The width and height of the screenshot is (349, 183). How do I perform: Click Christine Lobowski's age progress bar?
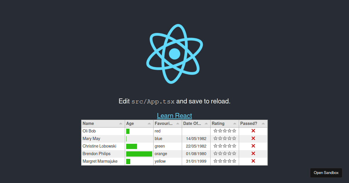[x=131, y=146]
